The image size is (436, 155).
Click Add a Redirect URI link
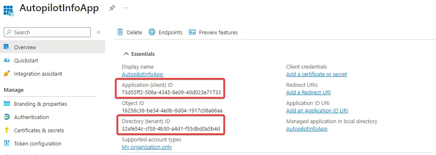308,92
